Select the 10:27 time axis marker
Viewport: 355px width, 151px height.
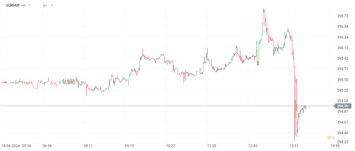(x=170, y=146)
